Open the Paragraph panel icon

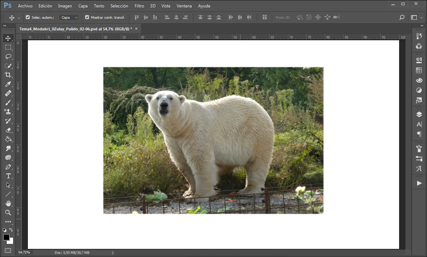(x=419, y=134)
